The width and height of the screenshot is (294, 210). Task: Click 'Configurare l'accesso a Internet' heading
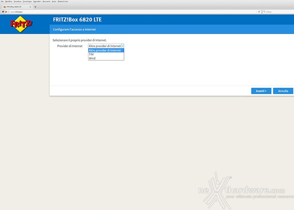(x=74, y=29)
